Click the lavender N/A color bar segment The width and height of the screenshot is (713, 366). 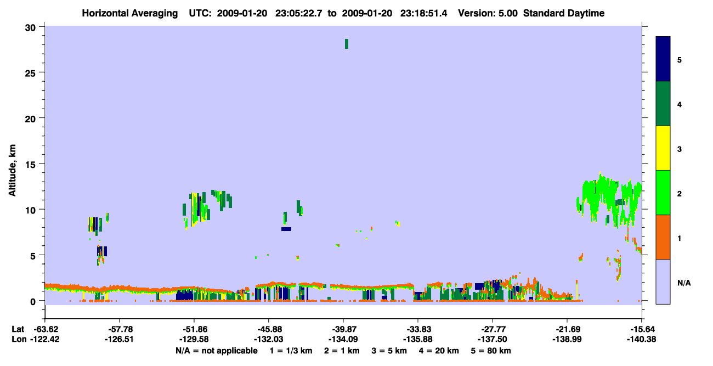pos(663,281)
